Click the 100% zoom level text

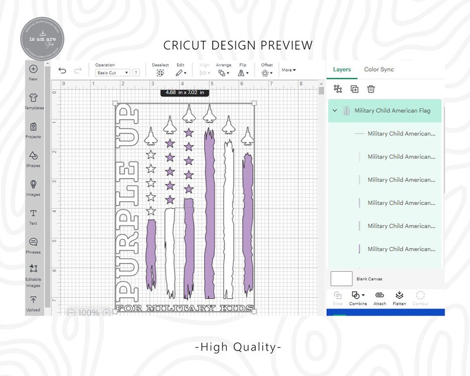coord(88,313)
